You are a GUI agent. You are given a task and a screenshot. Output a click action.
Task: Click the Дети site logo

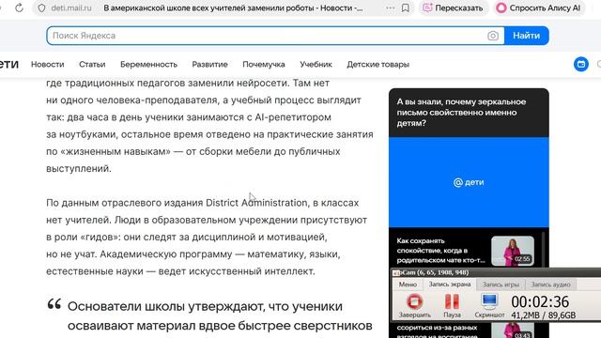pos(8,64)
